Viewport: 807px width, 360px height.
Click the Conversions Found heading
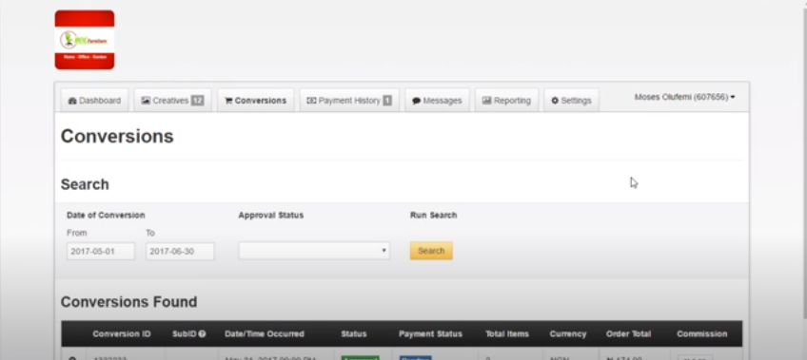click(128, 302)
